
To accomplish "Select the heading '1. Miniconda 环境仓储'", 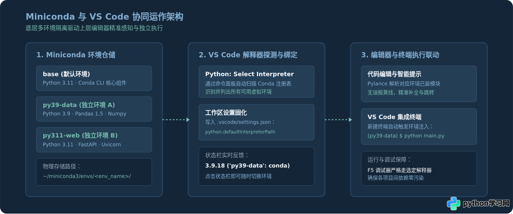I will [x=76, y=55].
